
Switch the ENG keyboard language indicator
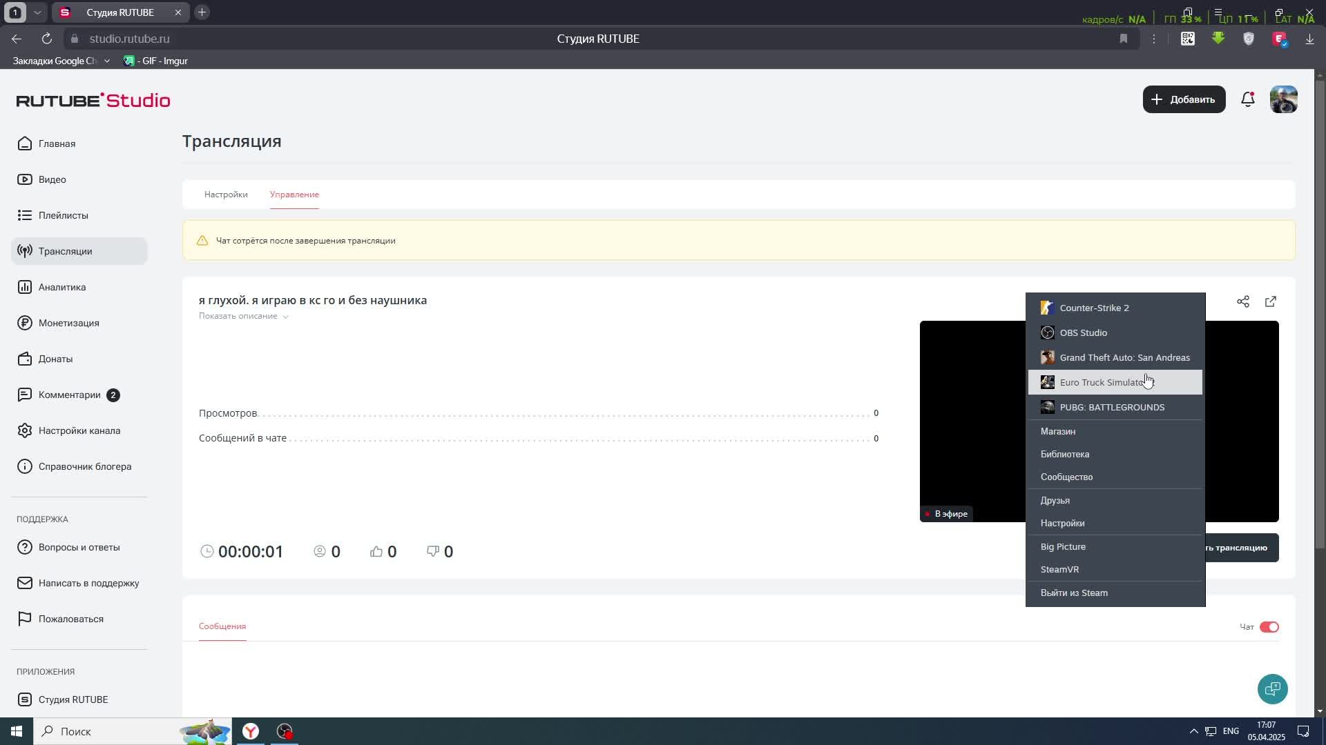pos(1231,731)
